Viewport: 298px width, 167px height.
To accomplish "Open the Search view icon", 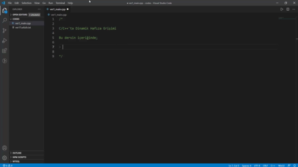I will tap(5, 20).
